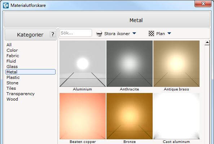
Task: Choose the Aluminium material thumbnail
Action: tap(83, 64)
